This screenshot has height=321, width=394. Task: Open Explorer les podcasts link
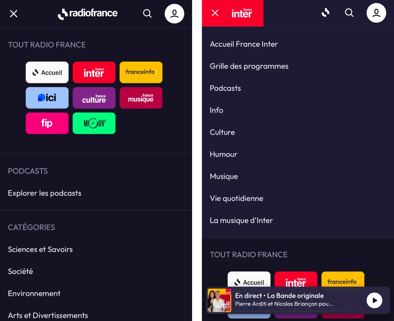tap(44, 193)
